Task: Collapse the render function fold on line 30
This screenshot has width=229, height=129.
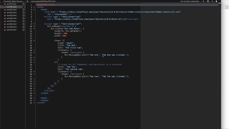Action: [34, 74]
